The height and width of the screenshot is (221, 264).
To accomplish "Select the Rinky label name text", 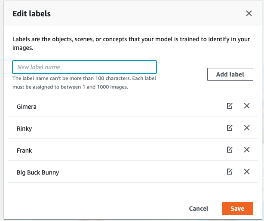I will 24,129.
